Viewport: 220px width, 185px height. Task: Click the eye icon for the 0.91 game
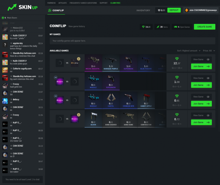208,97
